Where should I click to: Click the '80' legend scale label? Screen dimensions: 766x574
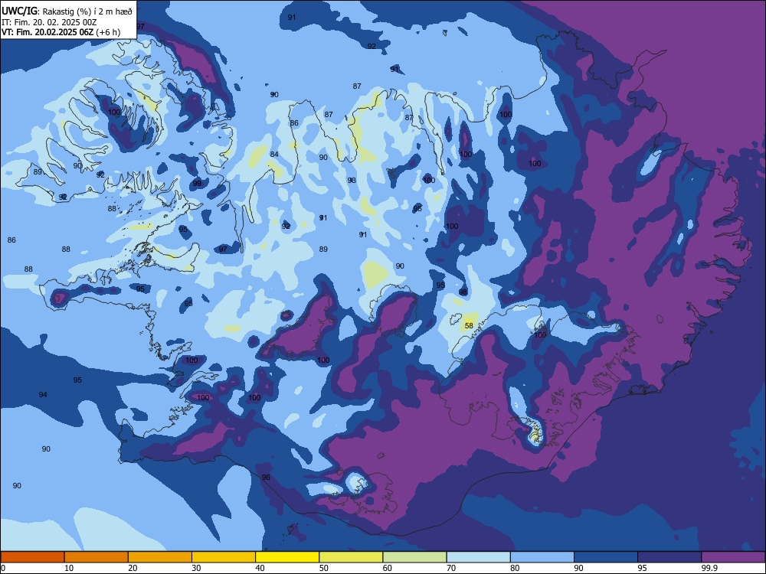tap(515, 568)
